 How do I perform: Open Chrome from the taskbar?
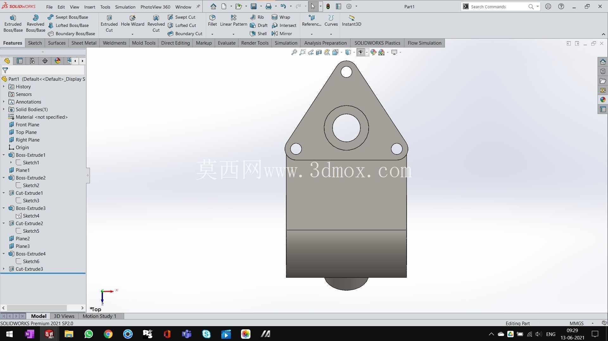coord(108,334)
